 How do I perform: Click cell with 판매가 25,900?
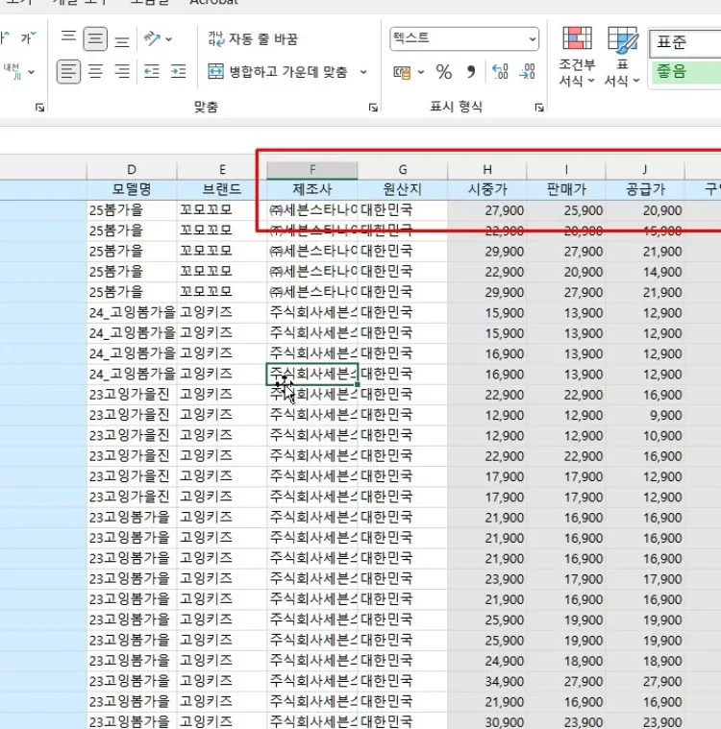point(566,210)
